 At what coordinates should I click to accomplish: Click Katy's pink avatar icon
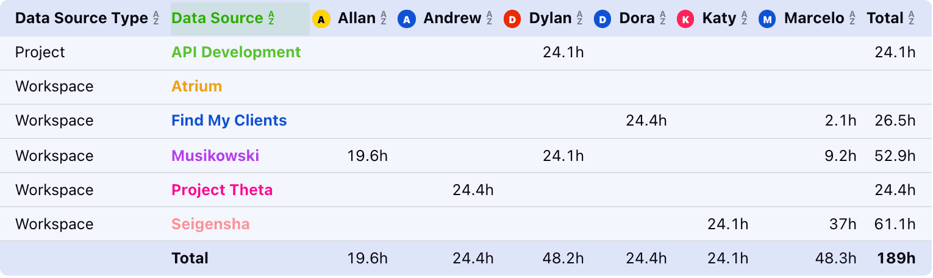point(686,19)
